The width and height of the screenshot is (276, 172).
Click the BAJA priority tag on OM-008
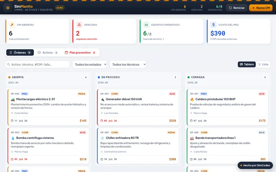pos(262,132)
